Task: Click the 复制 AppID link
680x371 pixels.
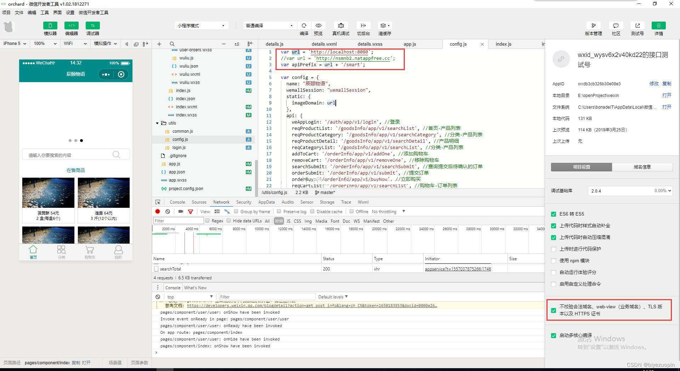Action: point(667,84)
